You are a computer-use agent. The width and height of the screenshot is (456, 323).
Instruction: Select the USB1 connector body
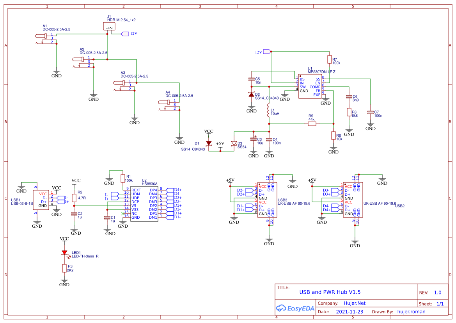pos(41,200)
